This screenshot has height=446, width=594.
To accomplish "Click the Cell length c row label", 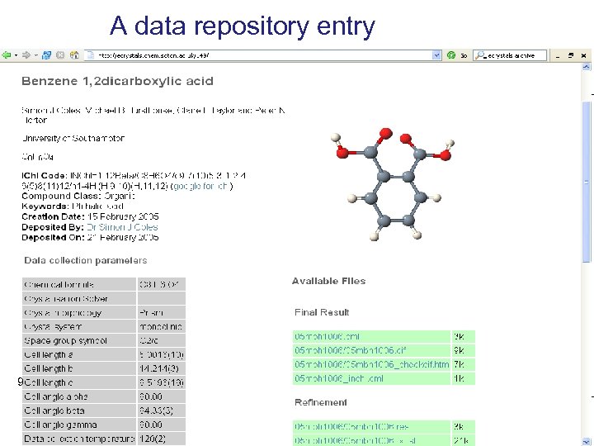I will point(79,382).
